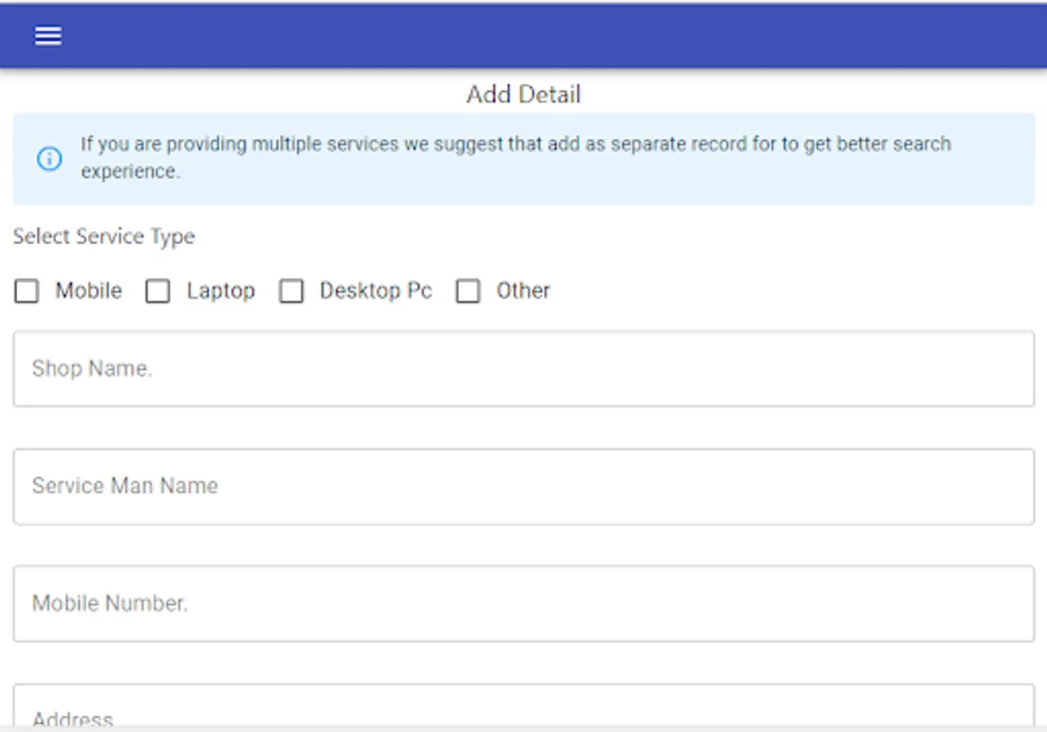Click the word "experience." in the notice
This screenshot has height=732, width=1047.
click(130, 172)
